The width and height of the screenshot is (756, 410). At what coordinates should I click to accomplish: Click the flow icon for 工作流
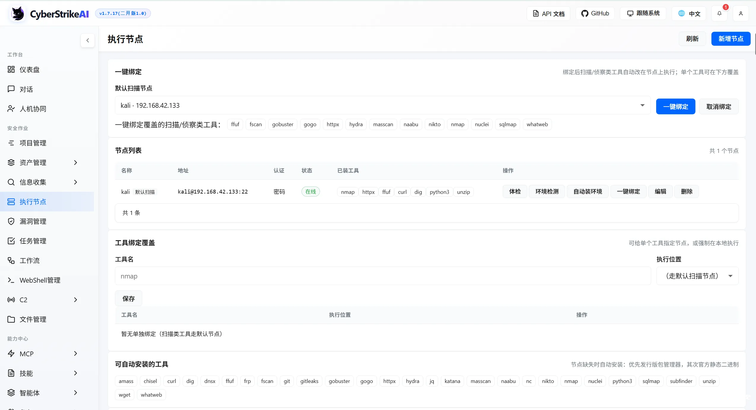[x=11, y=261]
